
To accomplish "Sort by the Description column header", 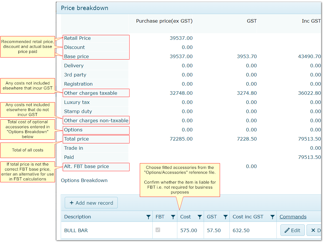I will (78, 217).
